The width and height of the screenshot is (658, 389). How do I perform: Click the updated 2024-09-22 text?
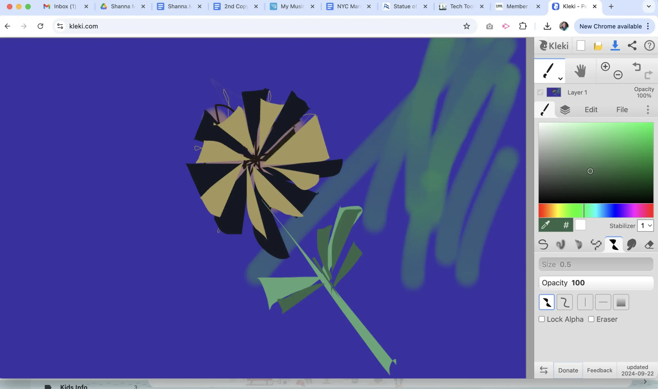[637, 370]
